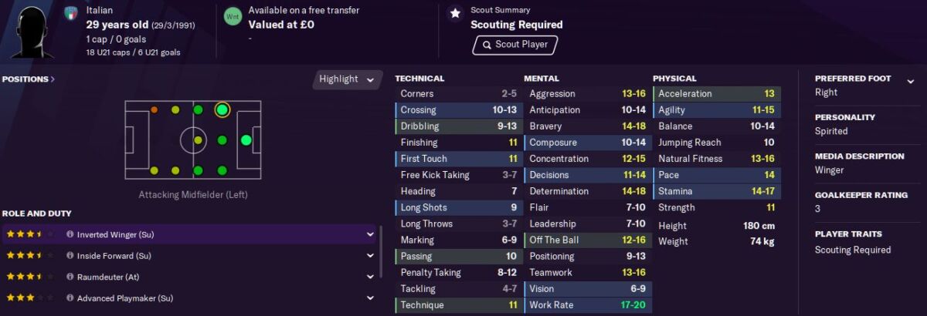The image size is (927, 316).
Task: Open the Positions section header
Action: point(29,79)
